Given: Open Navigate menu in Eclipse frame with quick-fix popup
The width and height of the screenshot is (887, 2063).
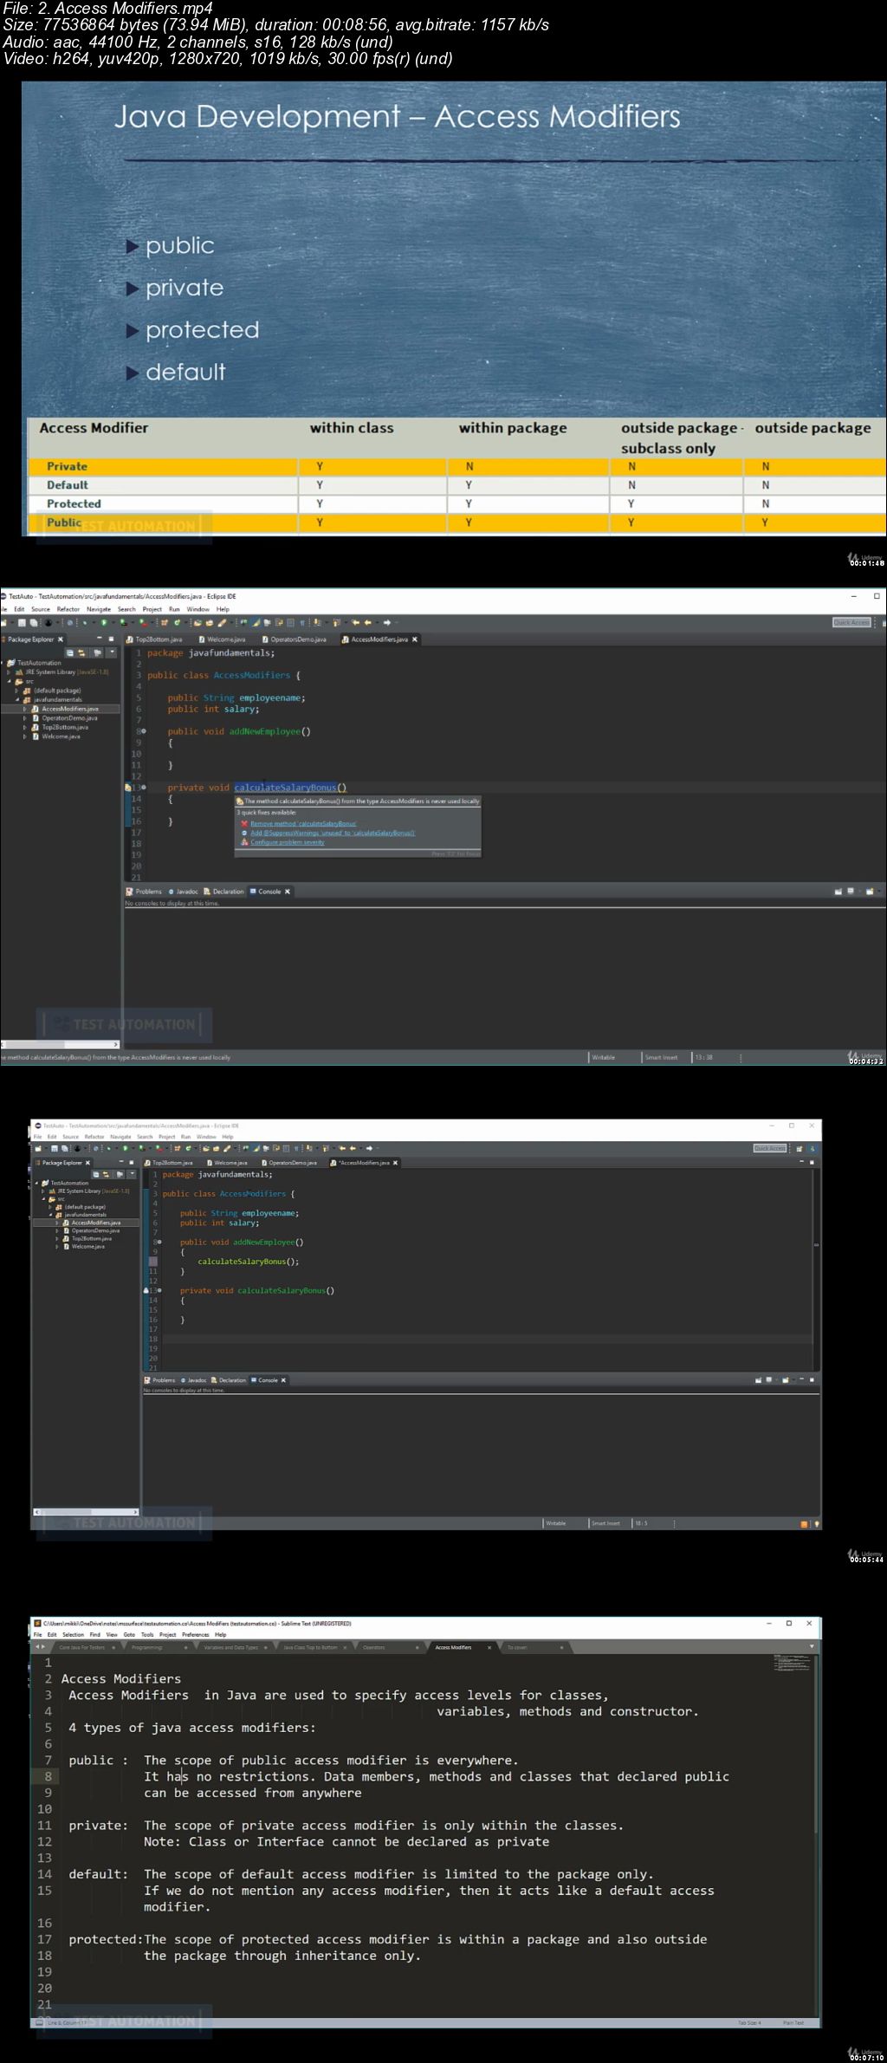Looking at the screenshot, I should pos(99,609).
